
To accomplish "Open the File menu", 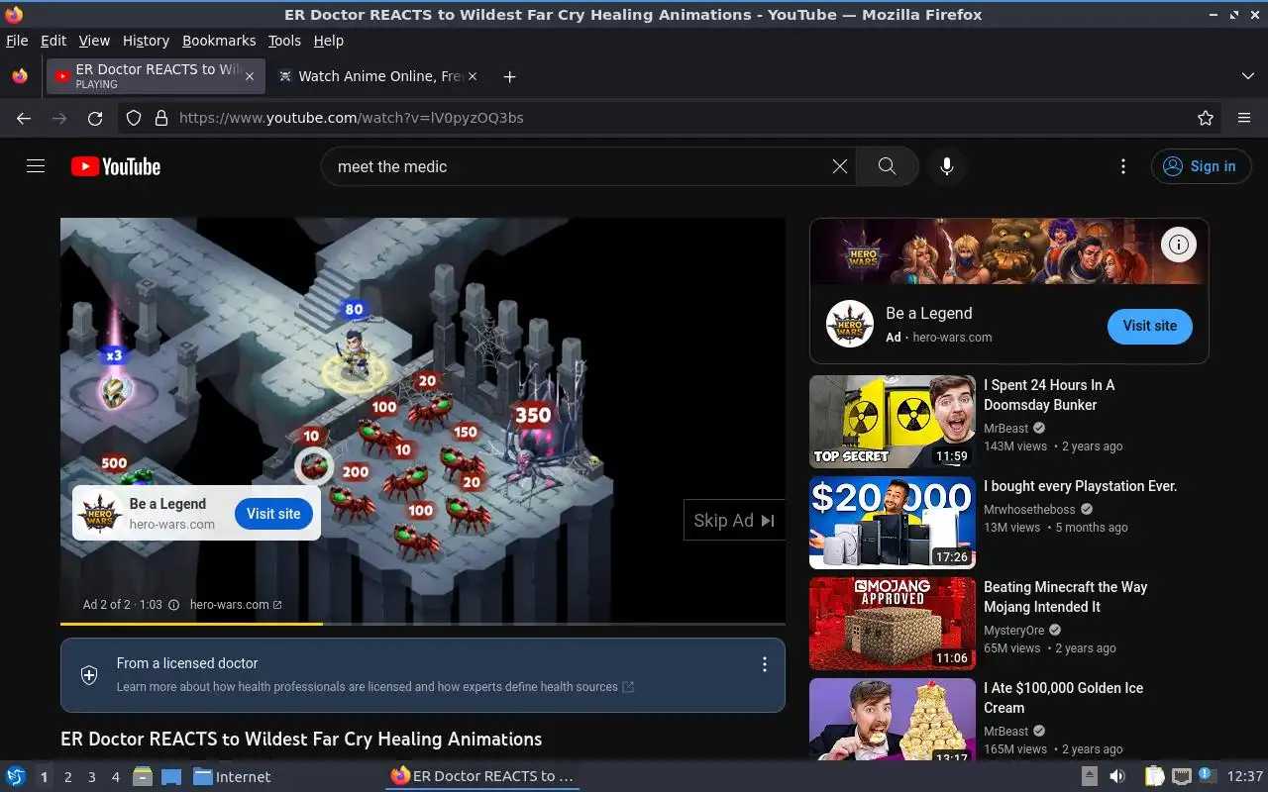I will click(17, 41).
